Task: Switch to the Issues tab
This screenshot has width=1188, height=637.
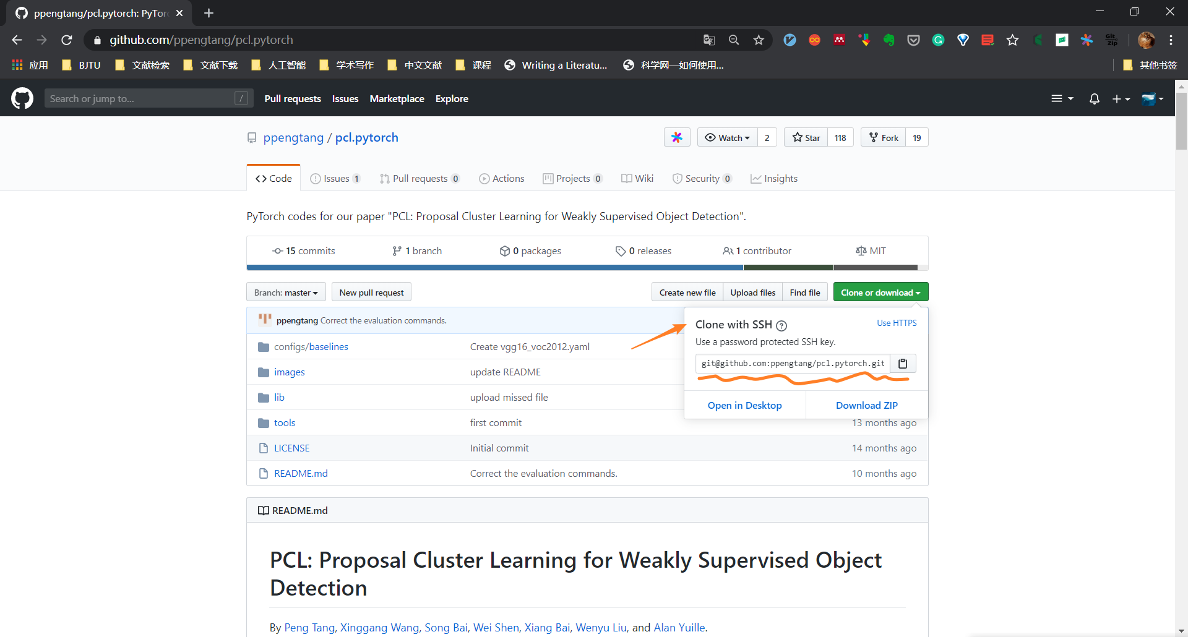Action: (335, 179)
